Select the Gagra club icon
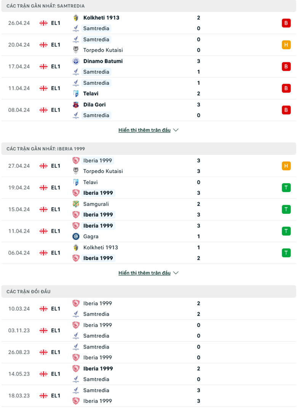Screen dimensions: 297x409 pyautogui.click(x=76, y=236)
